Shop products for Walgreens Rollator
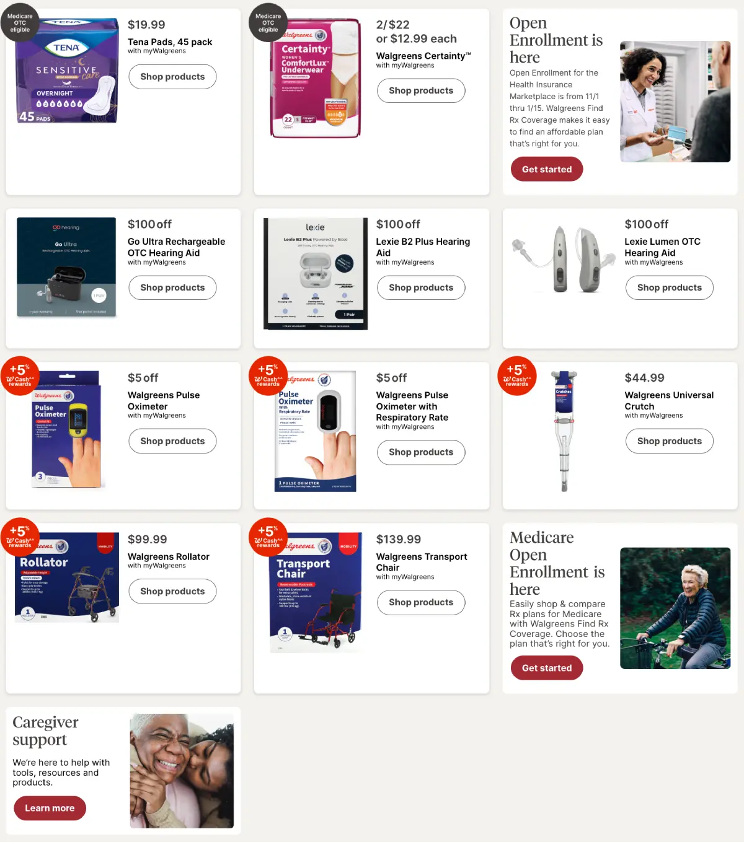Screen dimensions: 744x842 (x=172, y=591)
